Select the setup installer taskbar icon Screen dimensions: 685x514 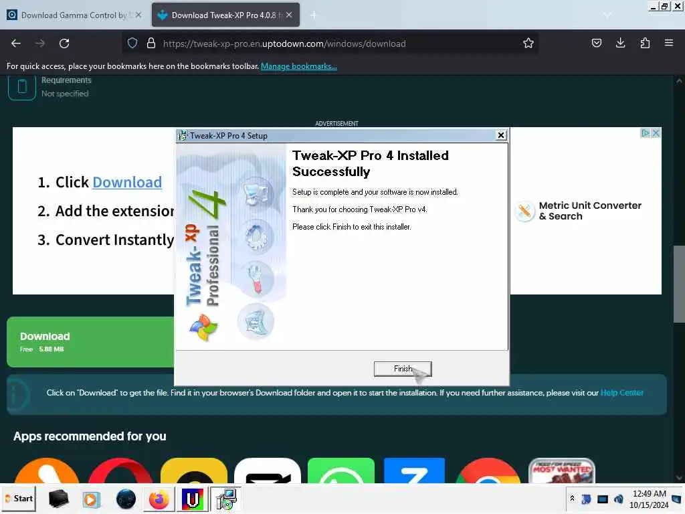[x=227, y=499]
